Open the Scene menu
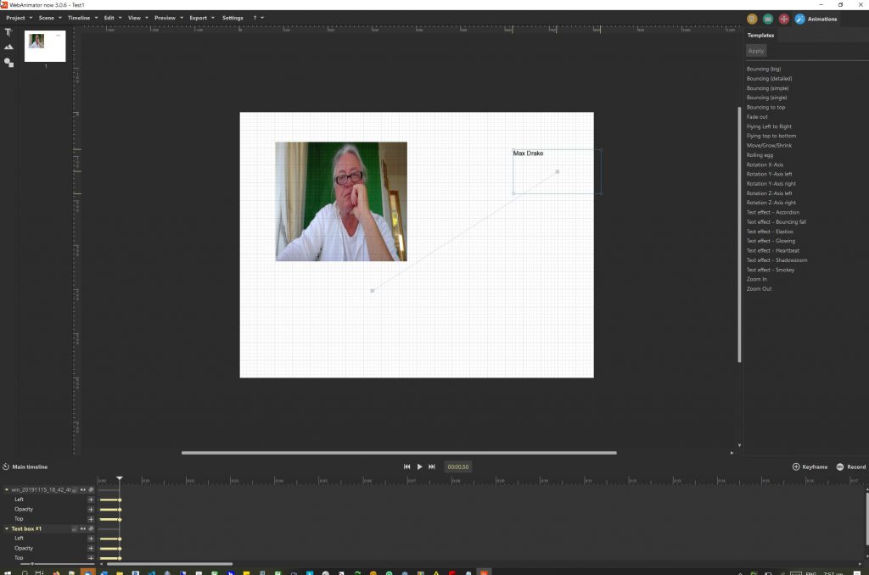This screenshot has height=575, width=869. tap(49, 18)
